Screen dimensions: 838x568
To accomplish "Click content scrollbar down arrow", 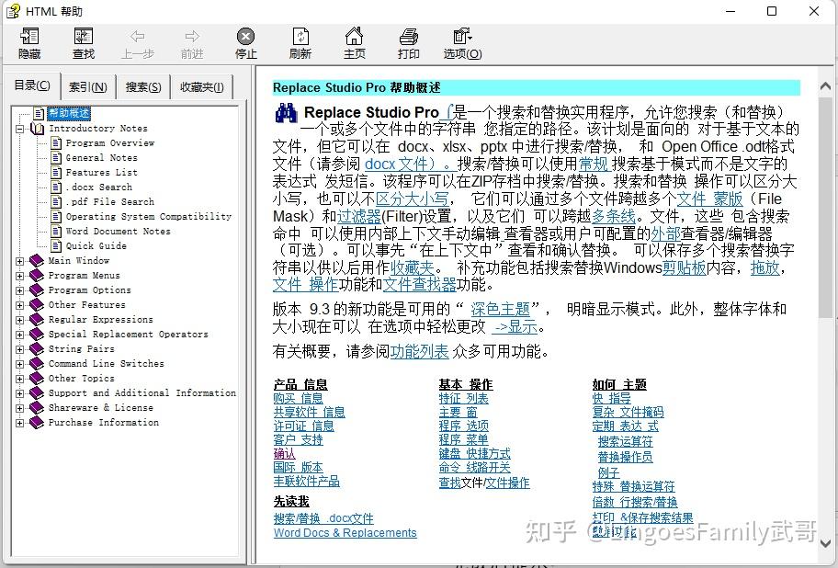I will click(x=825, y=543).
